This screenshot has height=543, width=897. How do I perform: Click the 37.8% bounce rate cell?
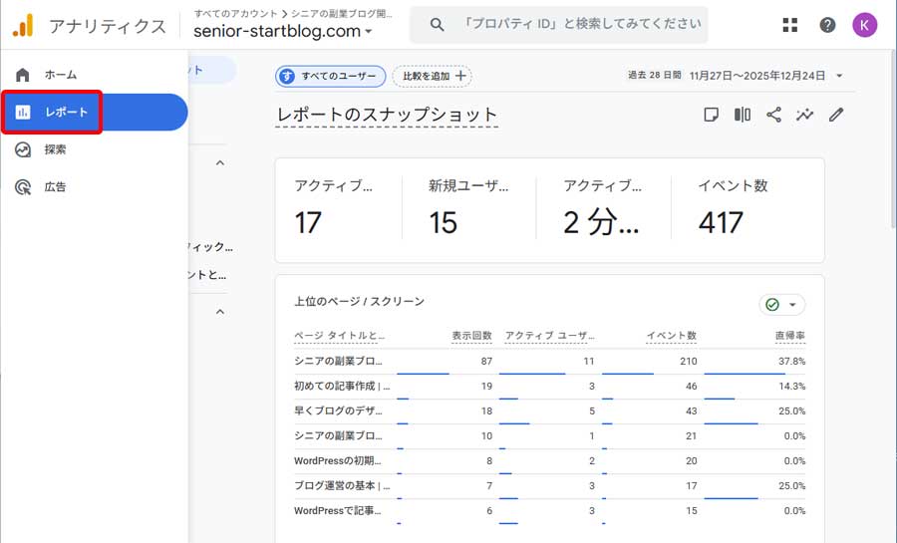[x=791, y=362]
